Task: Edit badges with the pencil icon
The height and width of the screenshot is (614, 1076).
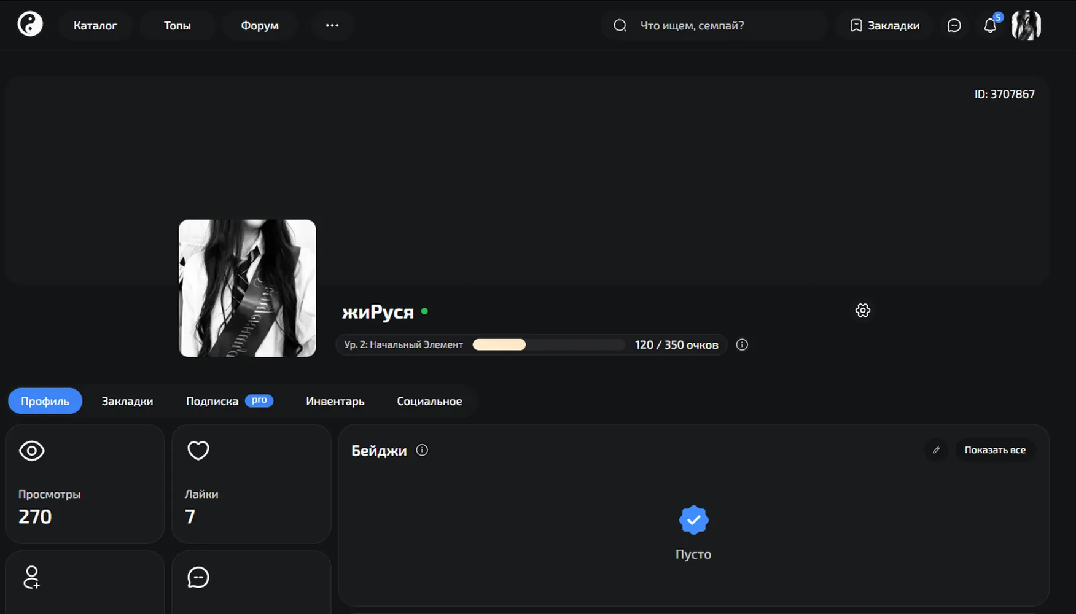Action: coord(936,450)
